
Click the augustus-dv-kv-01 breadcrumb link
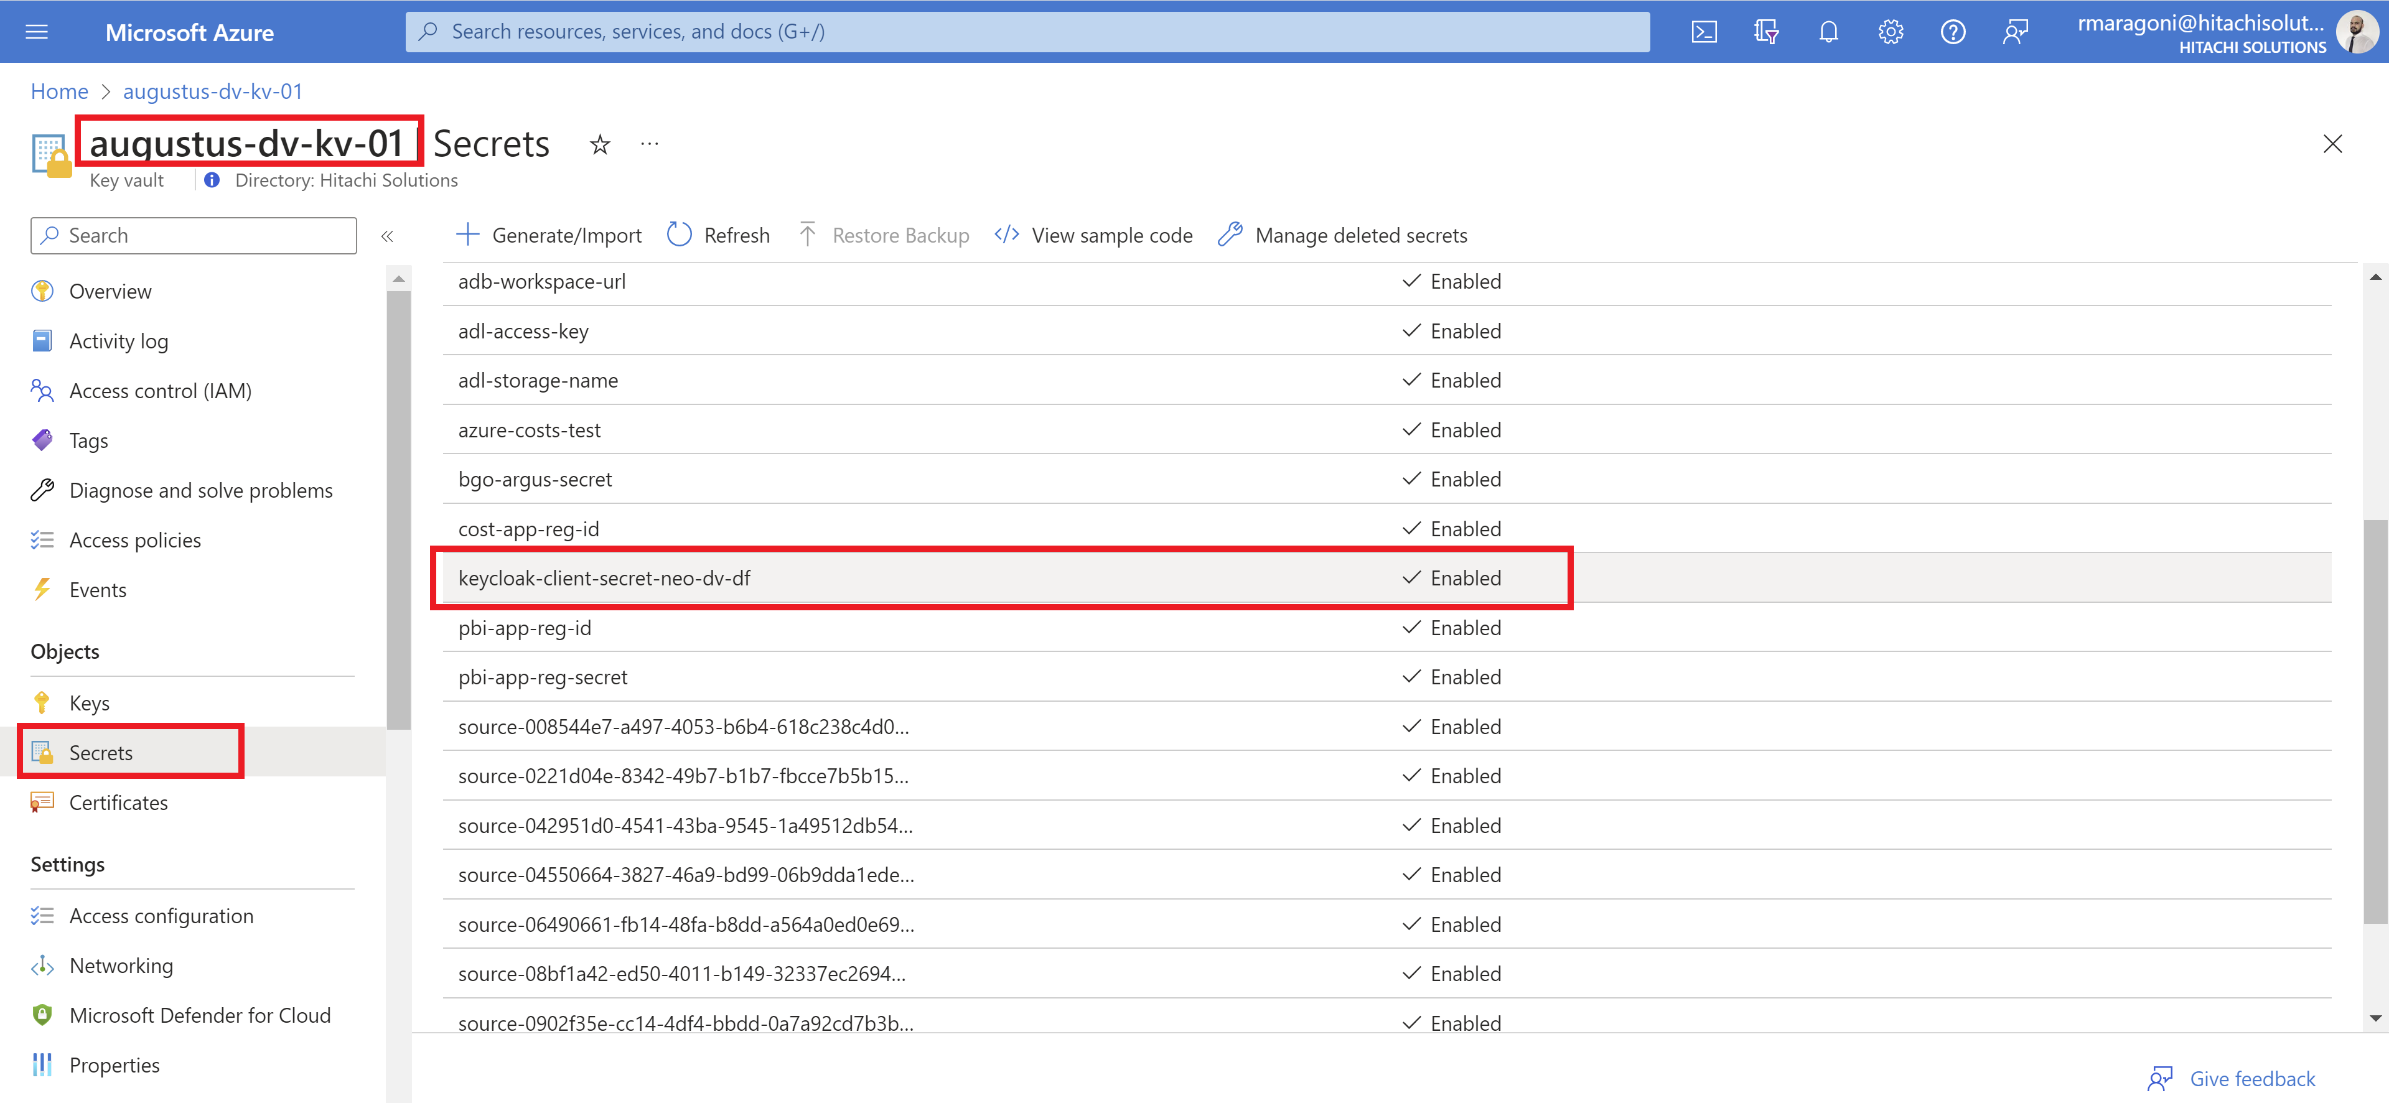pyautogui.click(x=212, y=92)
